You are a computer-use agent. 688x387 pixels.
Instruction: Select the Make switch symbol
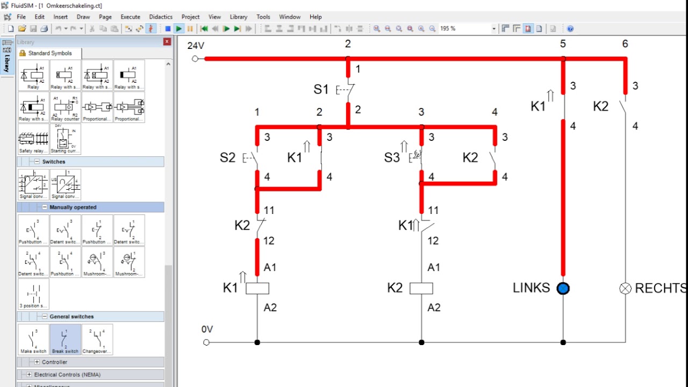[x=33, y=340]
